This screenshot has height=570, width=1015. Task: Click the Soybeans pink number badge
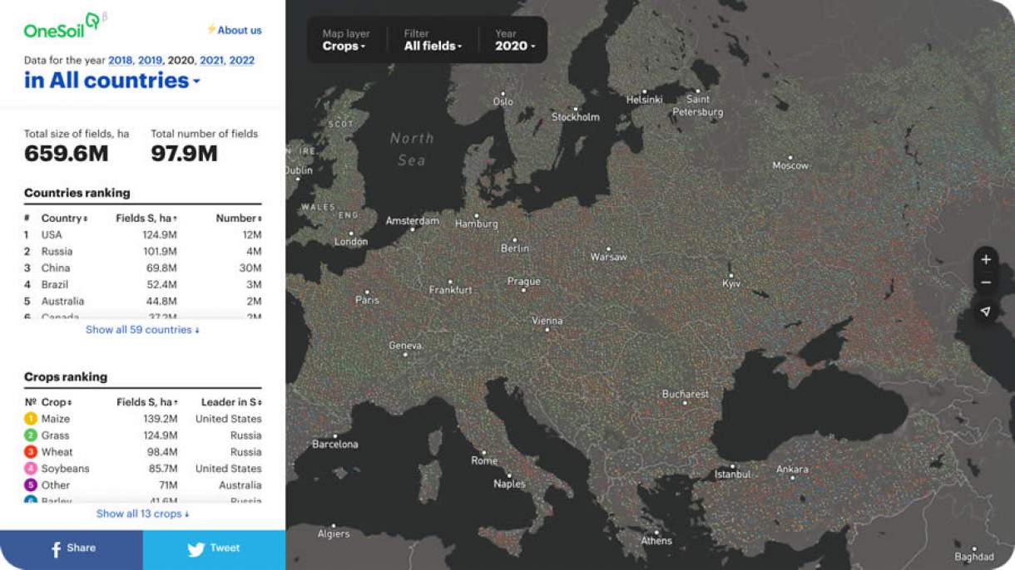tap(31, 469)
